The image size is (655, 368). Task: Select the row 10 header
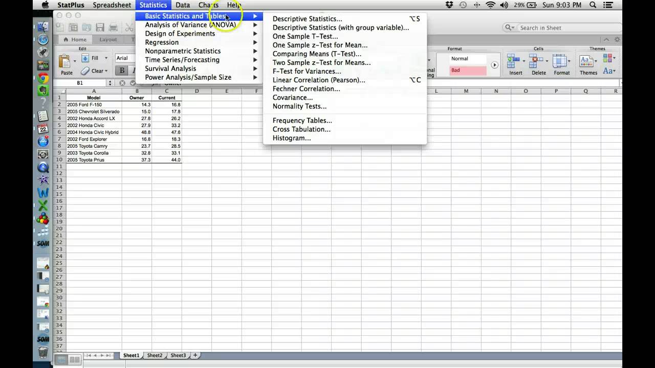59,160
